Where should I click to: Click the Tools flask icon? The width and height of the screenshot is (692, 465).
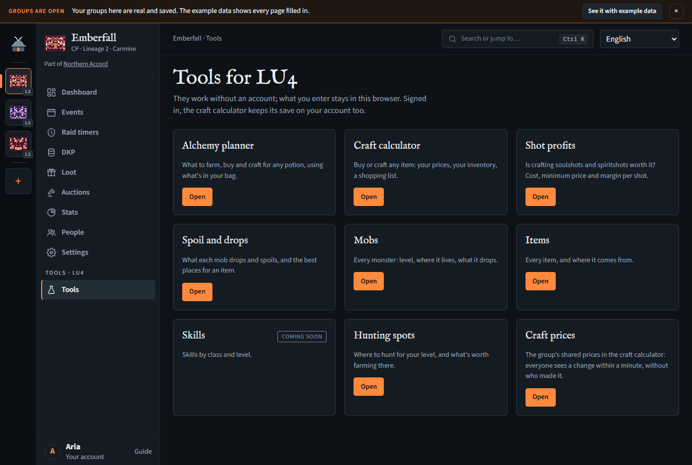pos(51,290)
